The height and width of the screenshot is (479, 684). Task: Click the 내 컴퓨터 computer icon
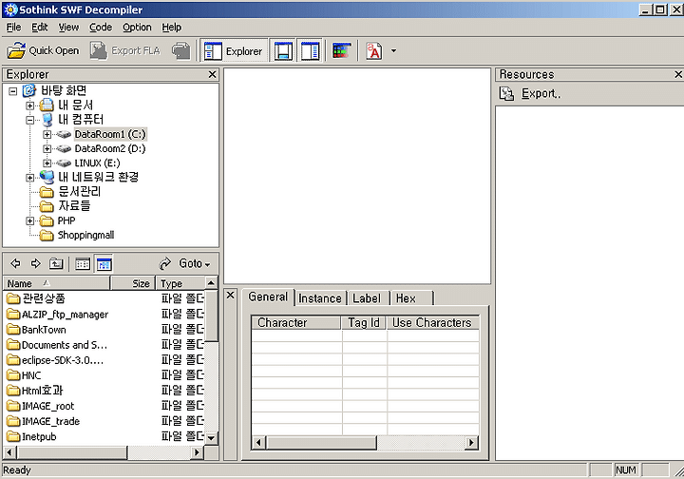[x=47, y=120]
